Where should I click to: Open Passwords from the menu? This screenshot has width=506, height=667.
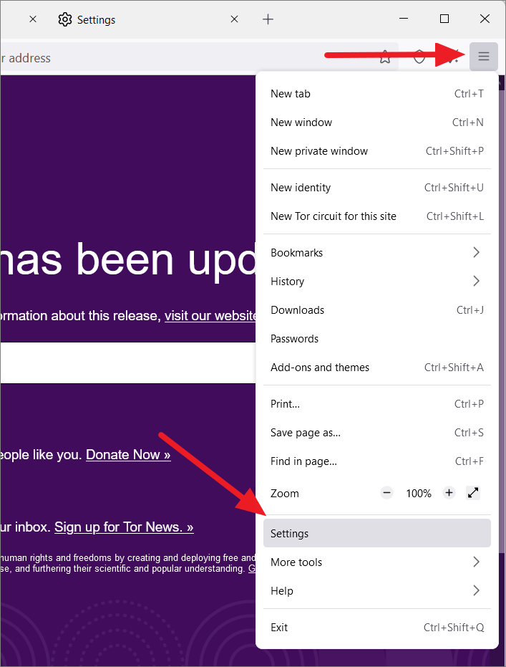point(377,339)
